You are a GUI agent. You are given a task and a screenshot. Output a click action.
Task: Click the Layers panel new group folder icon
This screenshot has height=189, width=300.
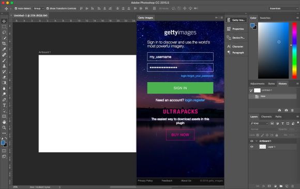pos(281,186)
